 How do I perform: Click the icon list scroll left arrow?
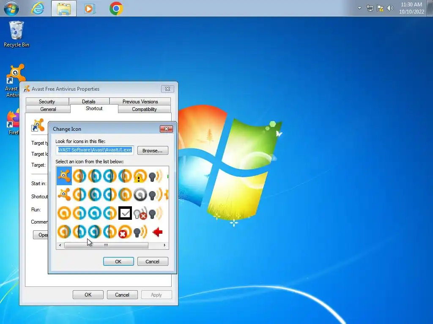(x=60, y=245)
